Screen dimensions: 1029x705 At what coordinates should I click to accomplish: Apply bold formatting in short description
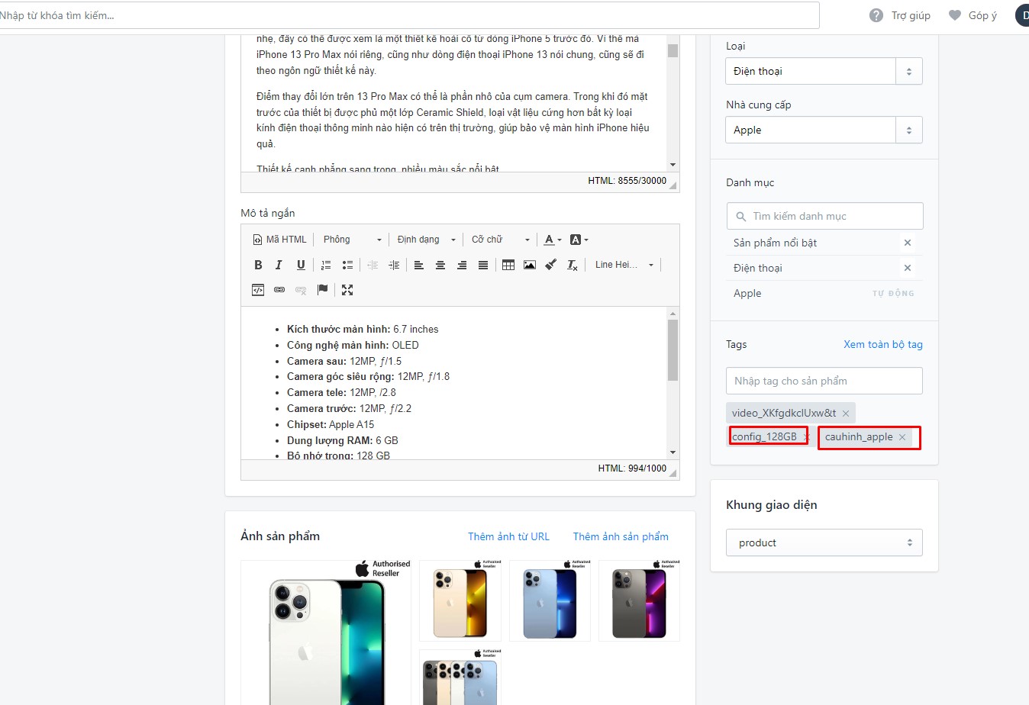[258, 265]
